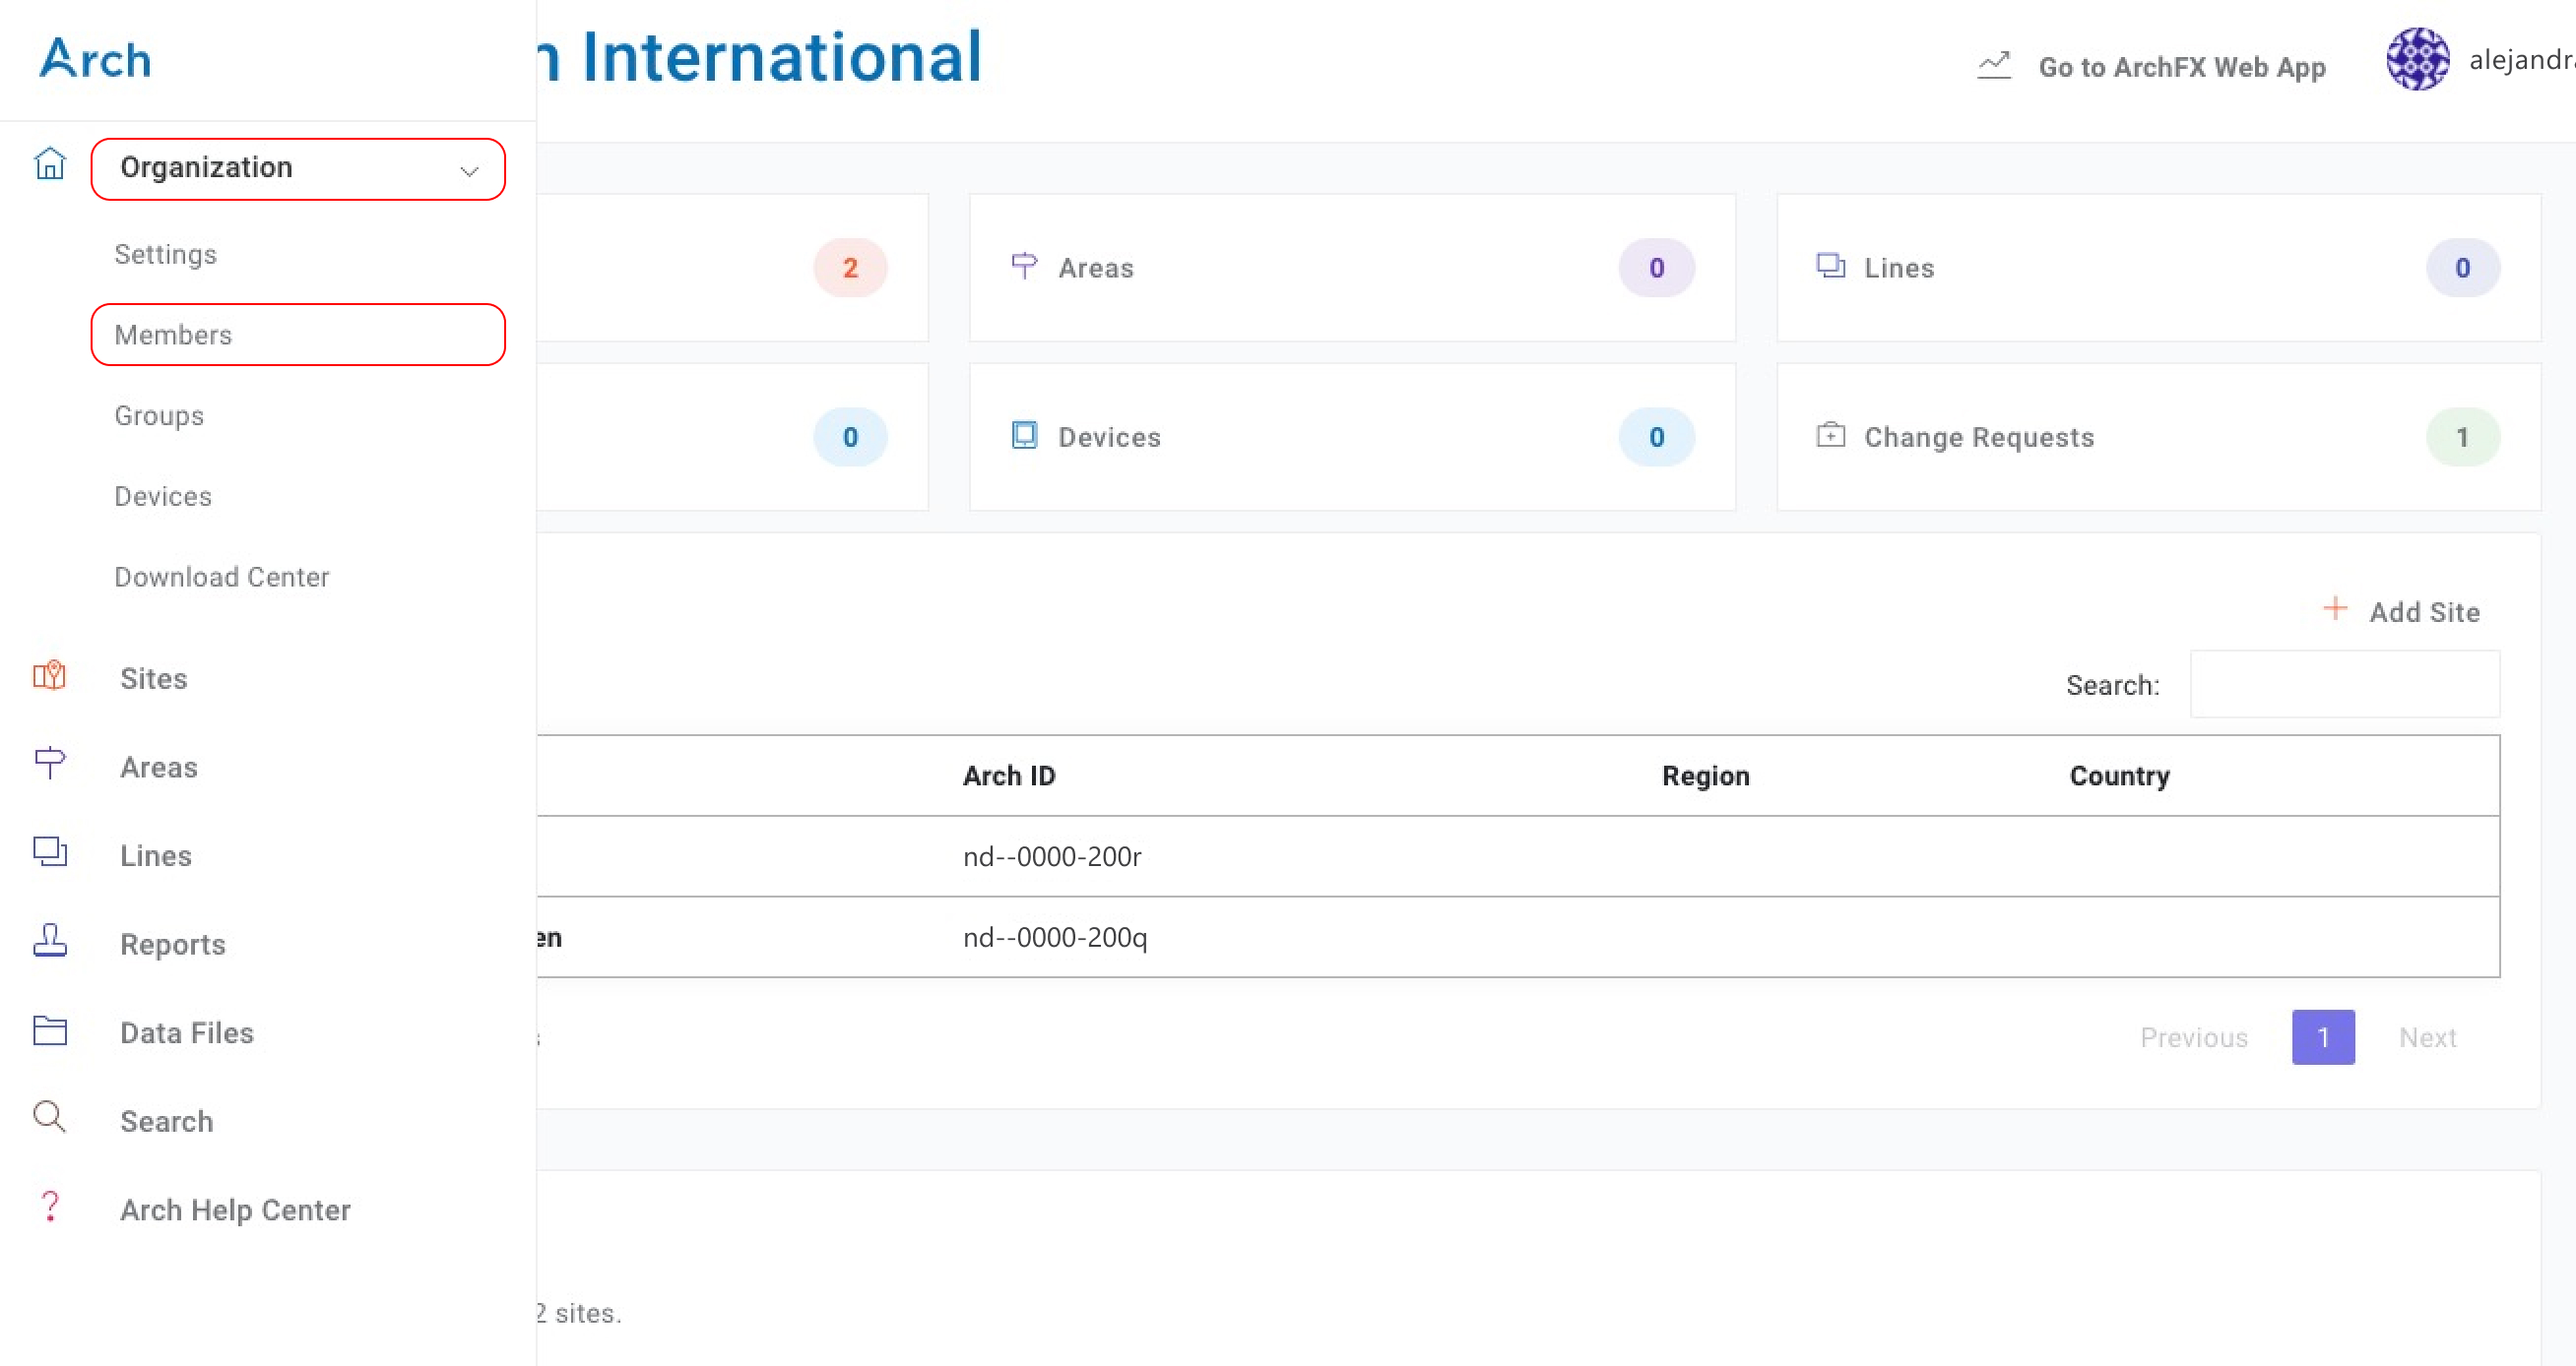
Task: Click the Change Requests card icon
Action: point(1830,435)
